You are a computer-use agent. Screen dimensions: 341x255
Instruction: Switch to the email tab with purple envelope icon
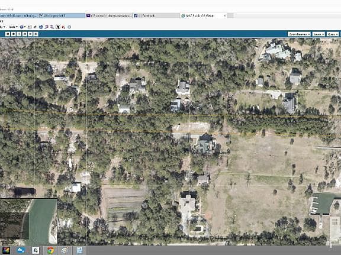point(109,15)
